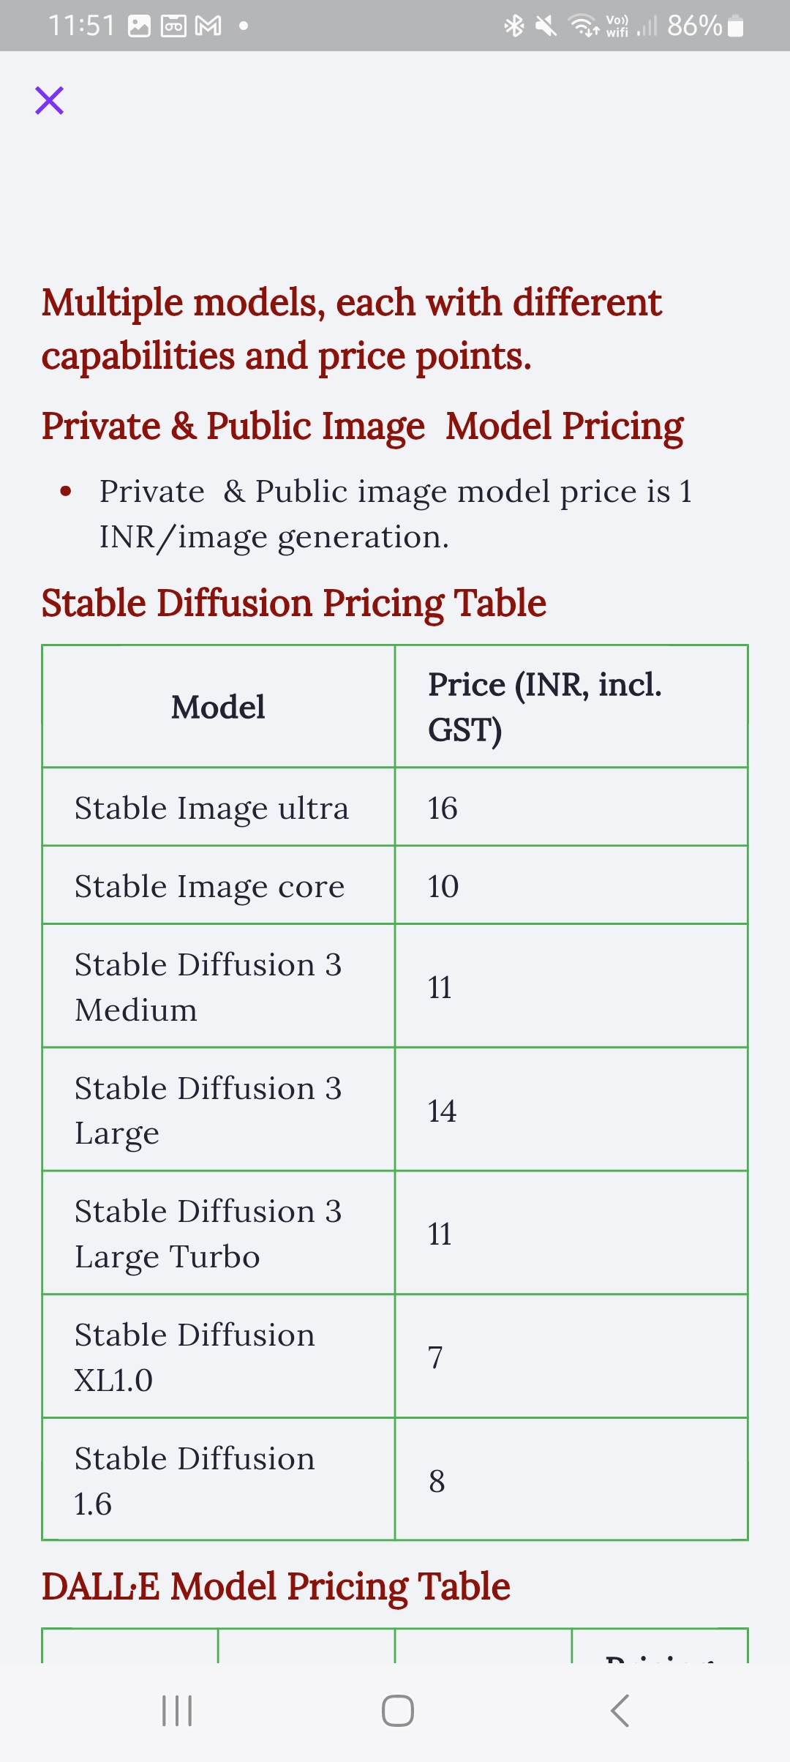
Task: Tap the Gmail notification icon
Action: click(x=208, y=26)
